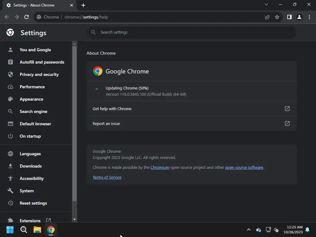Open the side panel button
This screenshot has height=237, width=316.
289,17
